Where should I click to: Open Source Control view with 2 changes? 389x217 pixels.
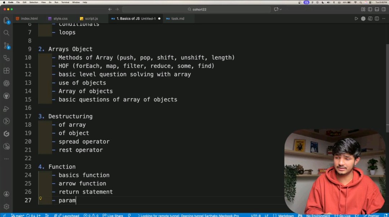click(x=6, y=46)
